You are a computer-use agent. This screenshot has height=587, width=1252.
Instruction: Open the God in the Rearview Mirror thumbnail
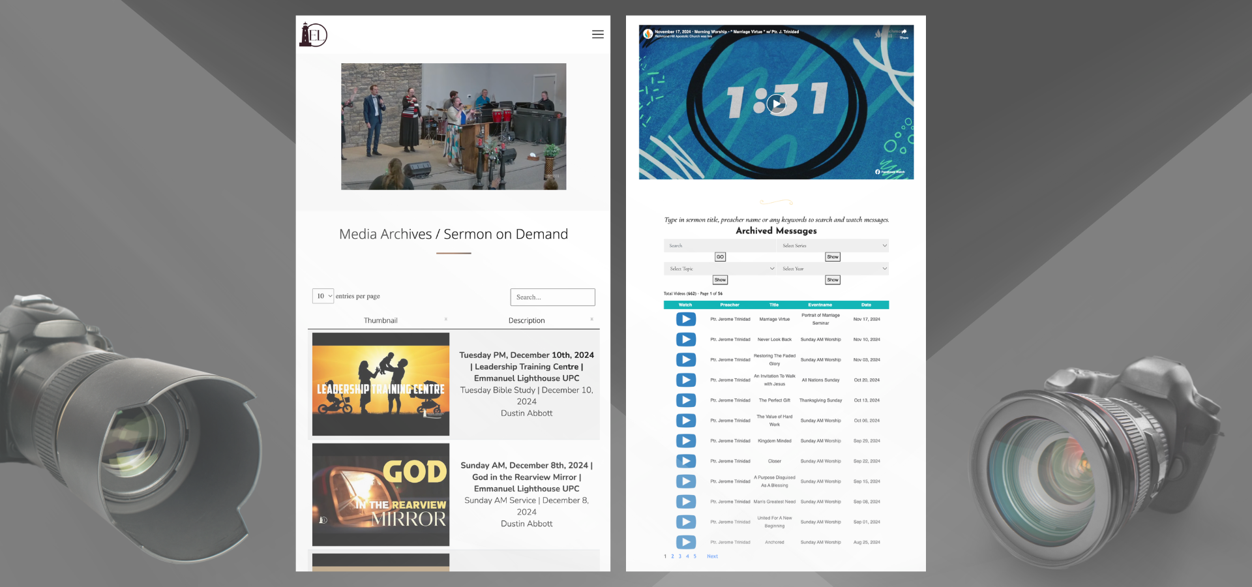coord(381,494)
